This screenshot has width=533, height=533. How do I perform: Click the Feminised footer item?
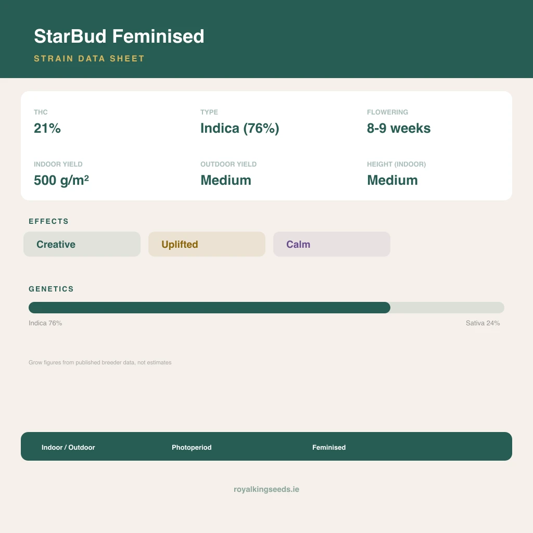click(x=329, y=447)
